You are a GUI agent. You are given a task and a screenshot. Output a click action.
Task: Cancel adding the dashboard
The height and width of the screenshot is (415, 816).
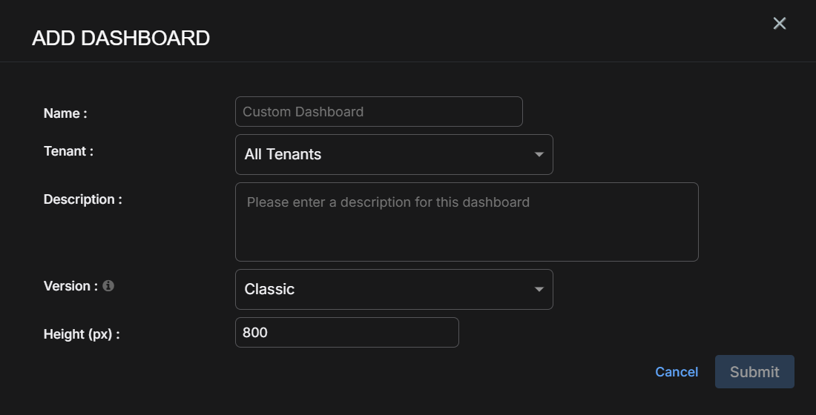676,372
